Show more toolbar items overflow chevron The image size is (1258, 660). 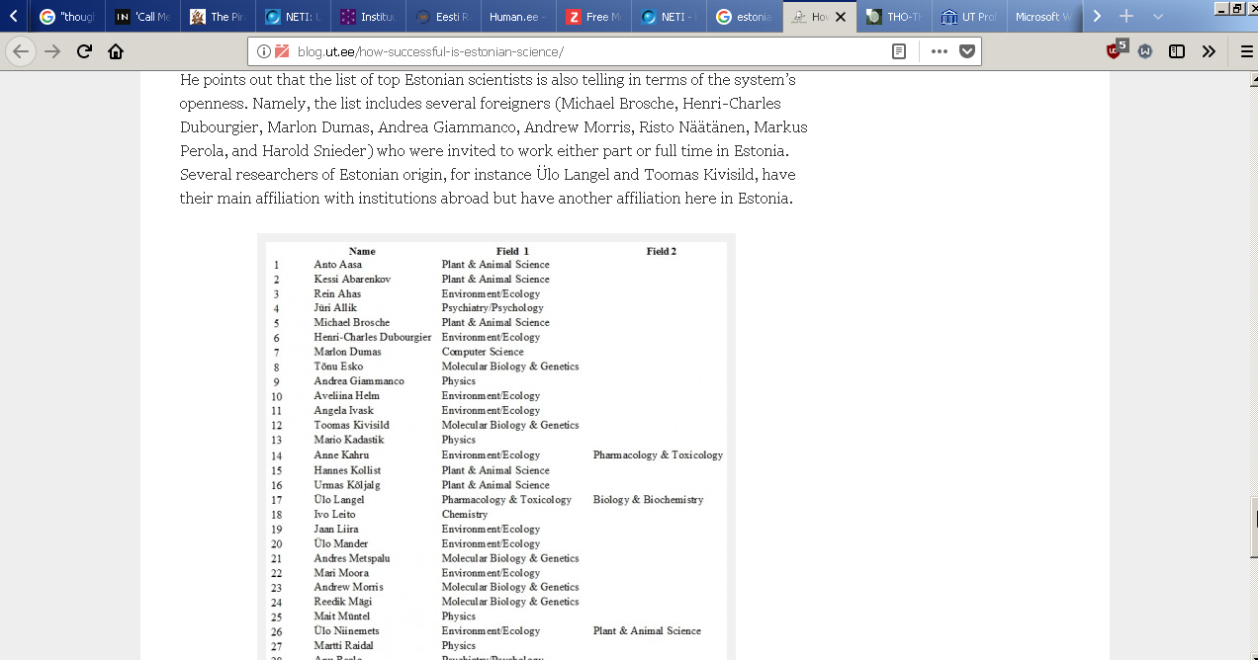(x=1209, y=51)
